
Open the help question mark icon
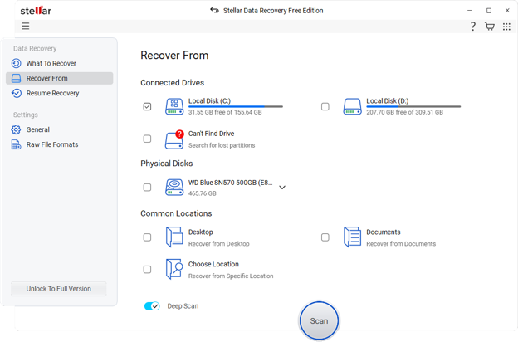(473, 27)
